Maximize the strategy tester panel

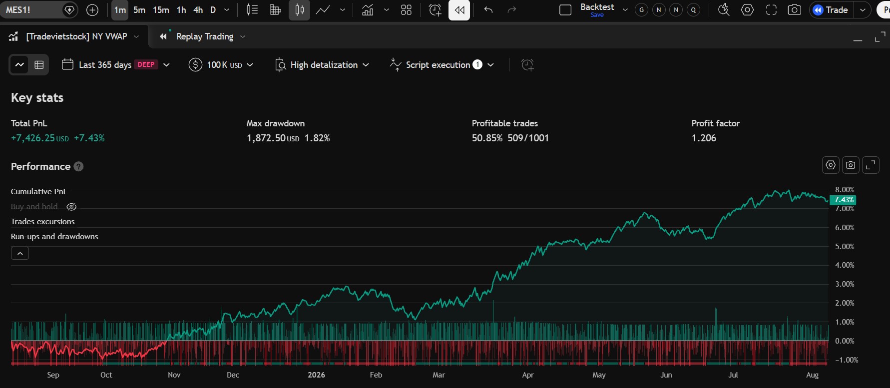(x=880, y=37)
